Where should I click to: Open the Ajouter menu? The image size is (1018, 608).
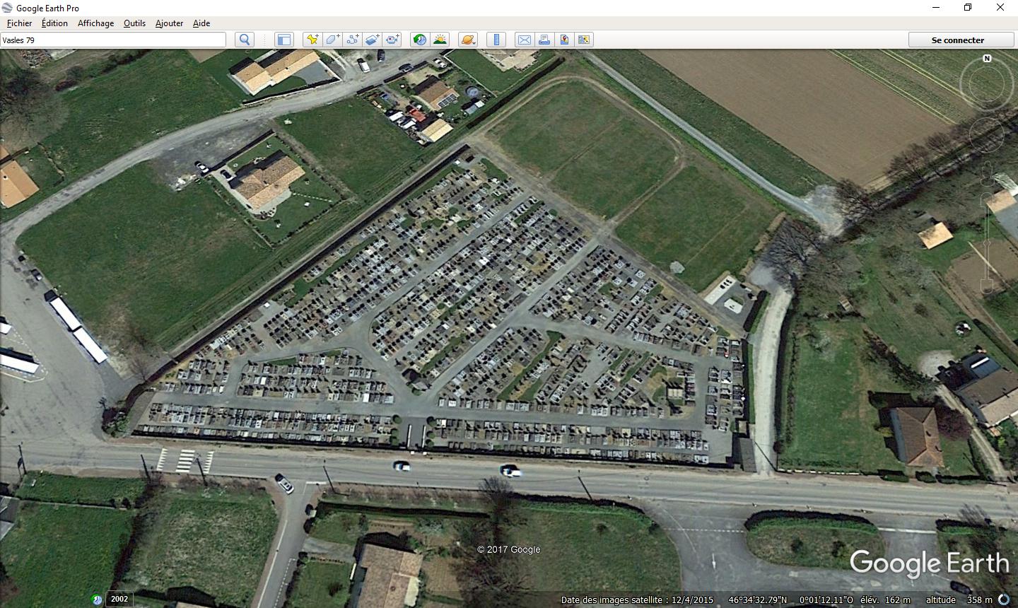(x=169, y=23)
